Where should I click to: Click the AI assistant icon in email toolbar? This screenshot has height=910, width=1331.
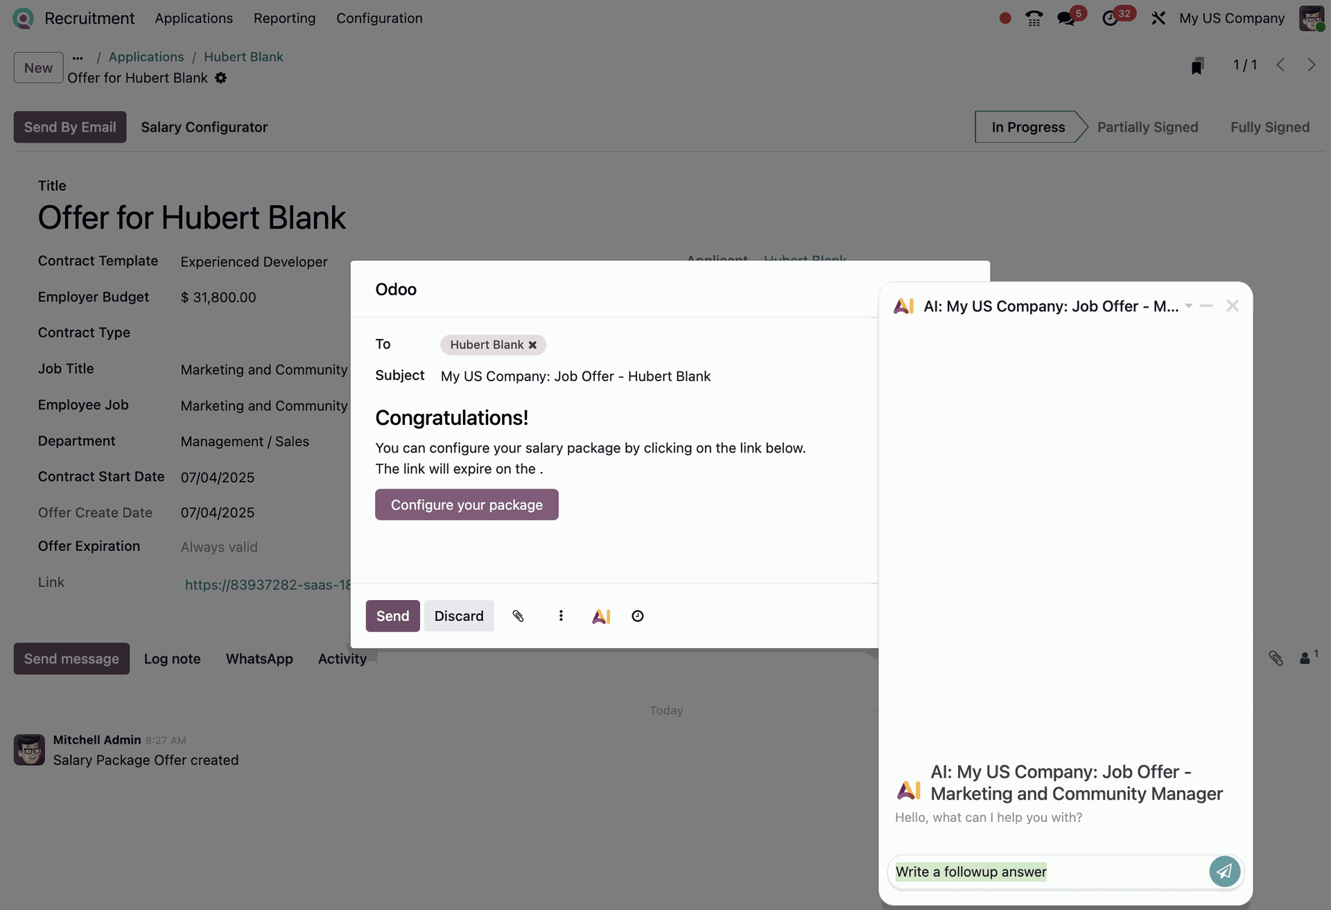pyautogui.click(x=601, y=616)
